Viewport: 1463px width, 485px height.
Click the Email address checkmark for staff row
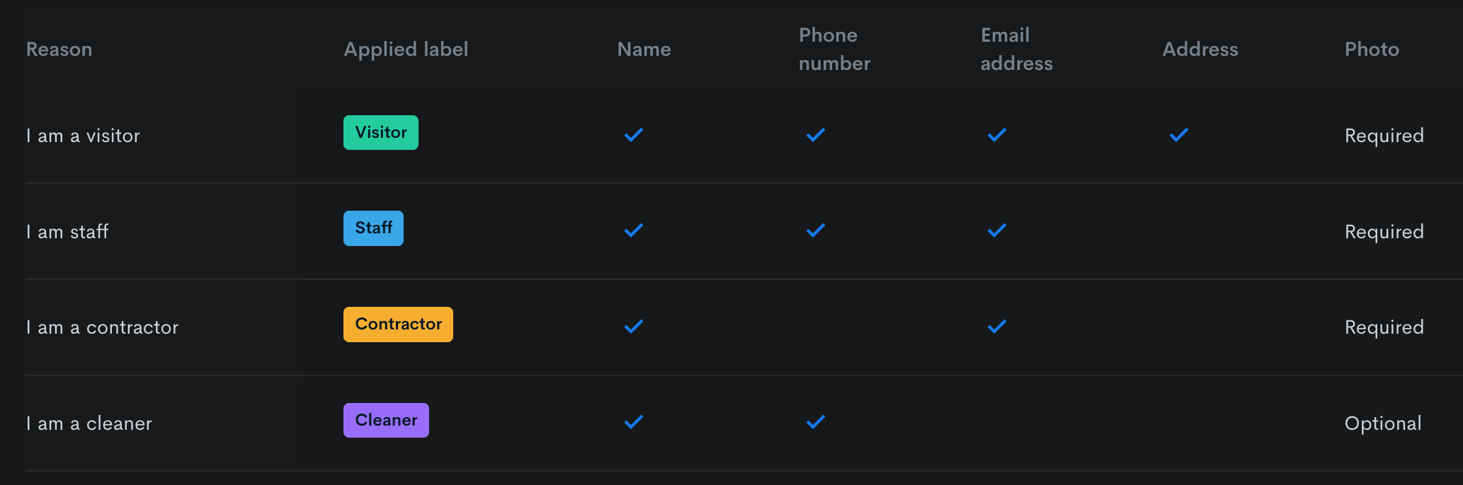click(997, 230)
